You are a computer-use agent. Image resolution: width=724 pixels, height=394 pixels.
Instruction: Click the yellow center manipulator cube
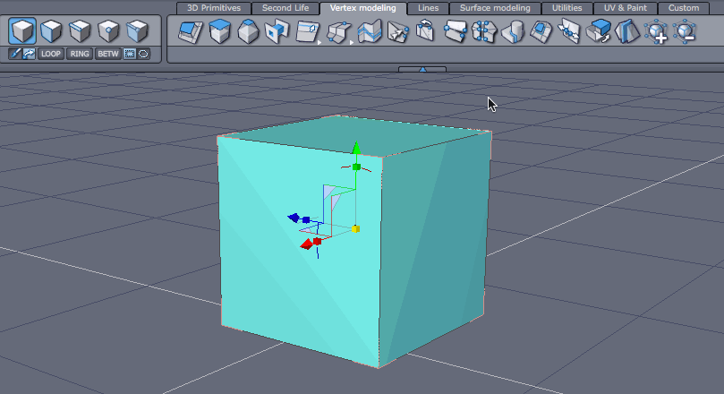click(355, 228)
